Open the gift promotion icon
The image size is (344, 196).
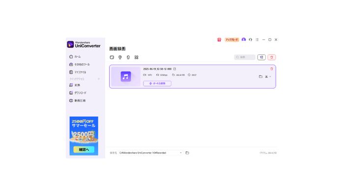pyautogui.click(x=219, y=40)
